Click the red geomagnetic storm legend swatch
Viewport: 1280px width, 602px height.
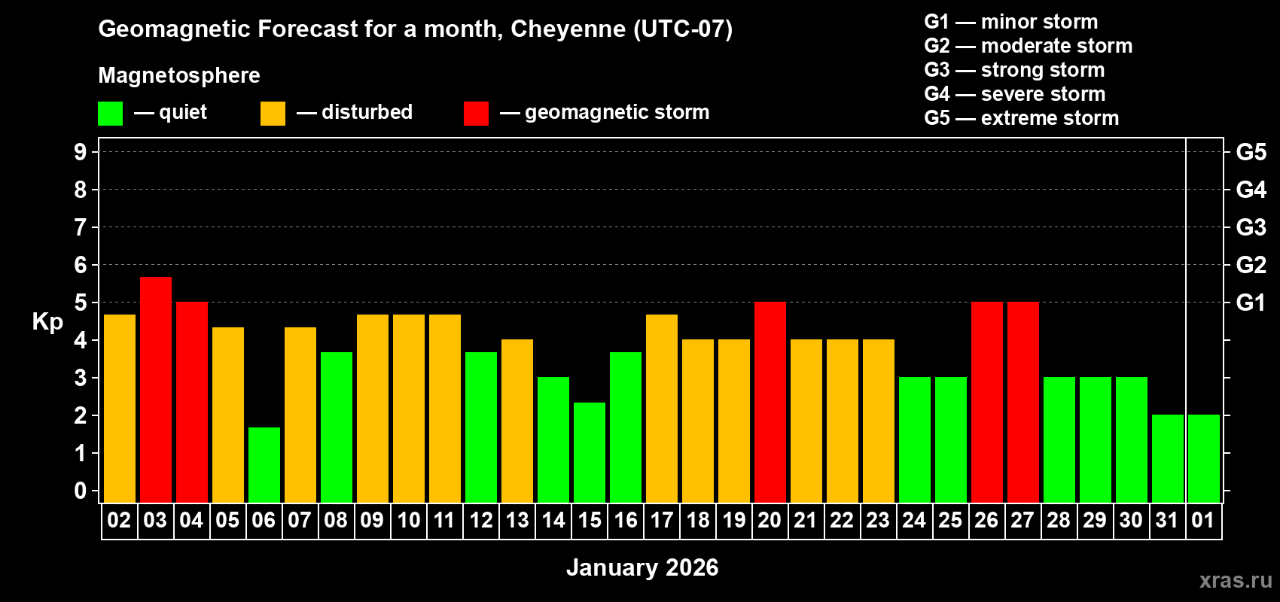[476, 114]
